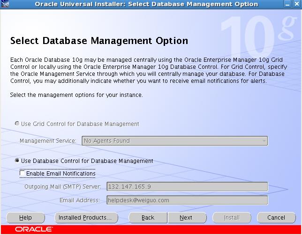The image size is (302, 235).
Task: Click the Oracle logo in red bar
Action: click(33, 229)
